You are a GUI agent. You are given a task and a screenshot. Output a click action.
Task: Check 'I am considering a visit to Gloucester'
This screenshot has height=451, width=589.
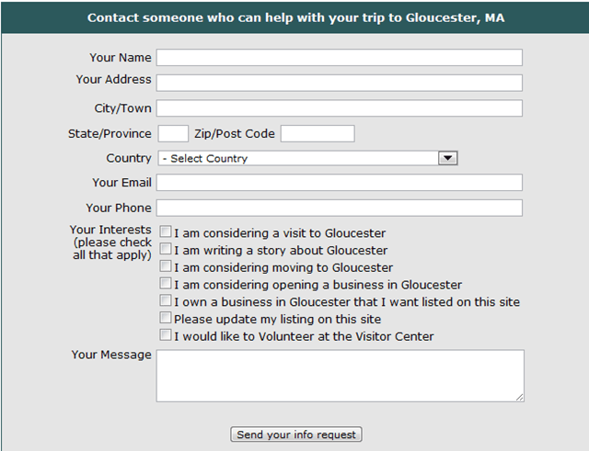[166, 232]
